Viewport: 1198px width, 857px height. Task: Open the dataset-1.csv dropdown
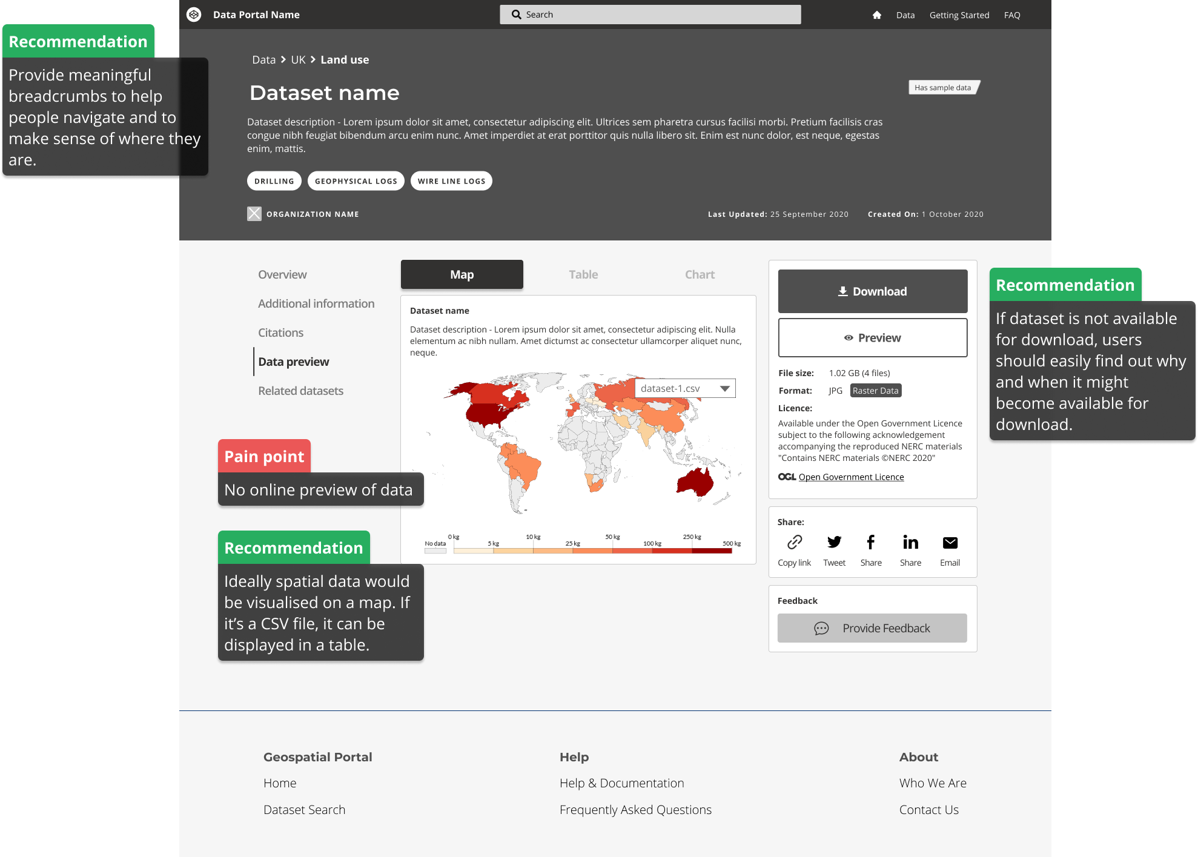[x=685, y=388]
